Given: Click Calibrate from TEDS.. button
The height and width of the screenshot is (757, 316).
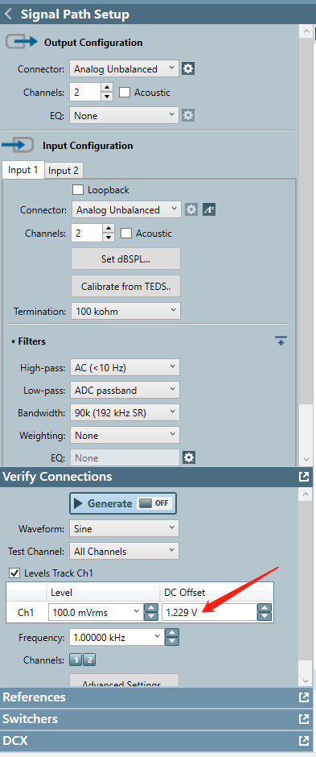Looking at the screenshot, I should coord(125,286).
